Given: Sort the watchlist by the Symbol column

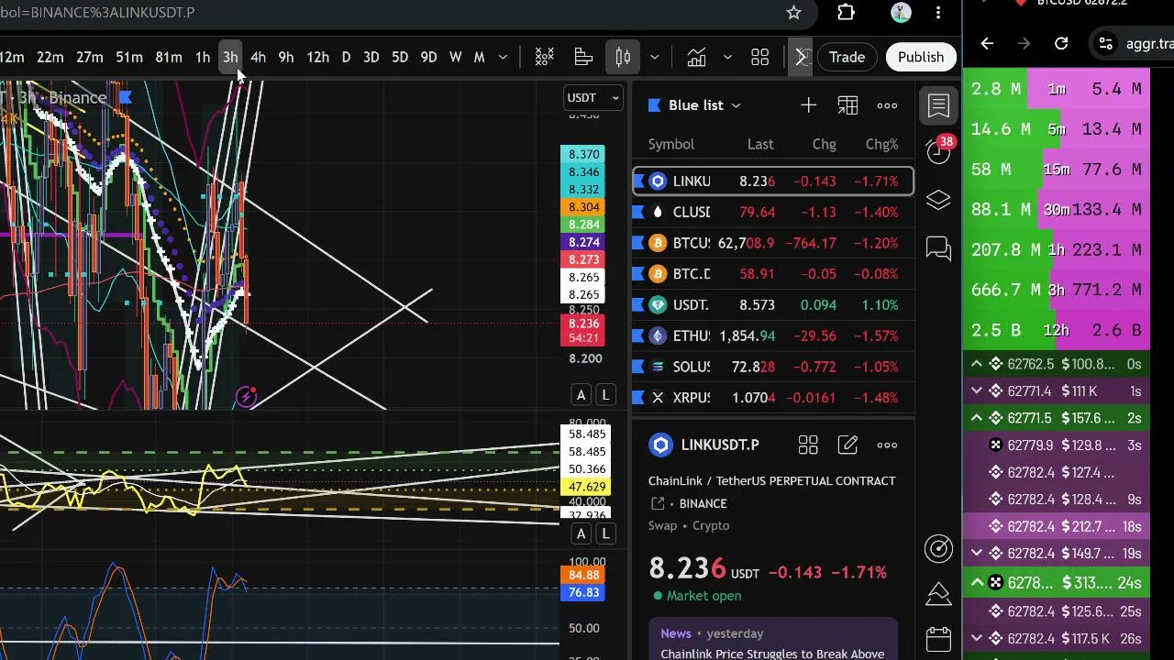Looking at the screenshot, I should [x=671, y=144].
